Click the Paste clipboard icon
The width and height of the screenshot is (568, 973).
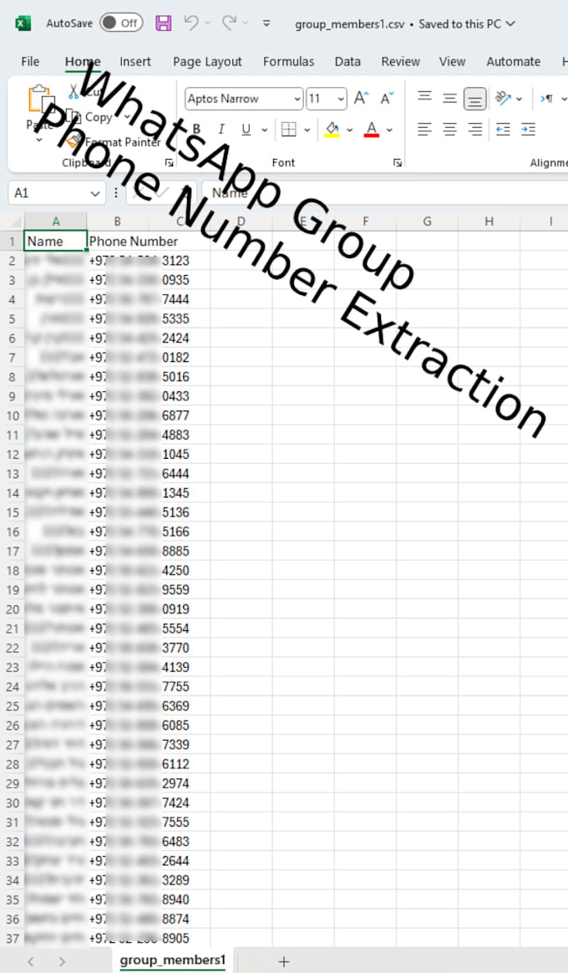tap(40, 99)
